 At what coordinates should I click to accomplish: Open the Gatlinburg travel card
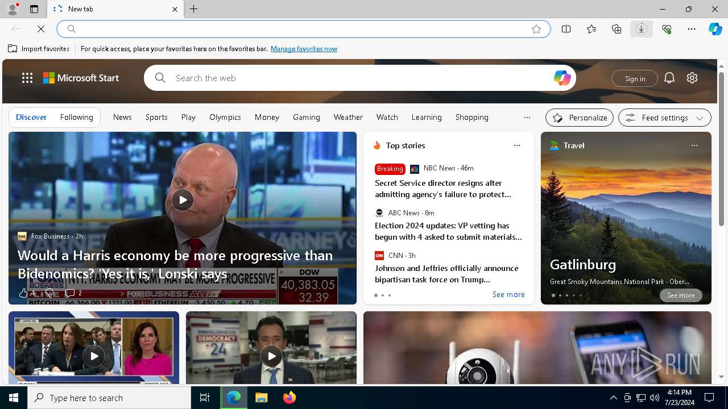(626, 218)
